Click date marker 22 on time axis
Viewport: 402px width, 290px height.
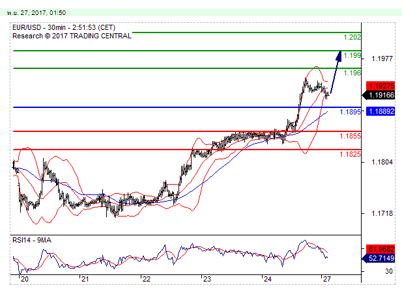click(146, 279)
